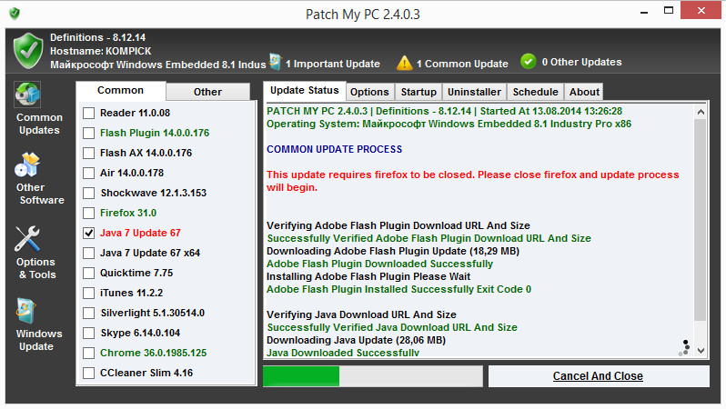
Task: Open Windows Update sidebar icon
Action: [x=26, y=311]
